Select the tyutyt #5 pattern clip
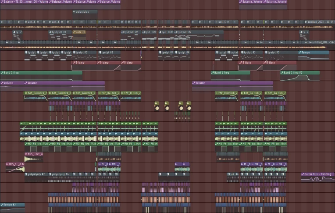This screenshot has height=213, width=335. [x=281, y=56]
